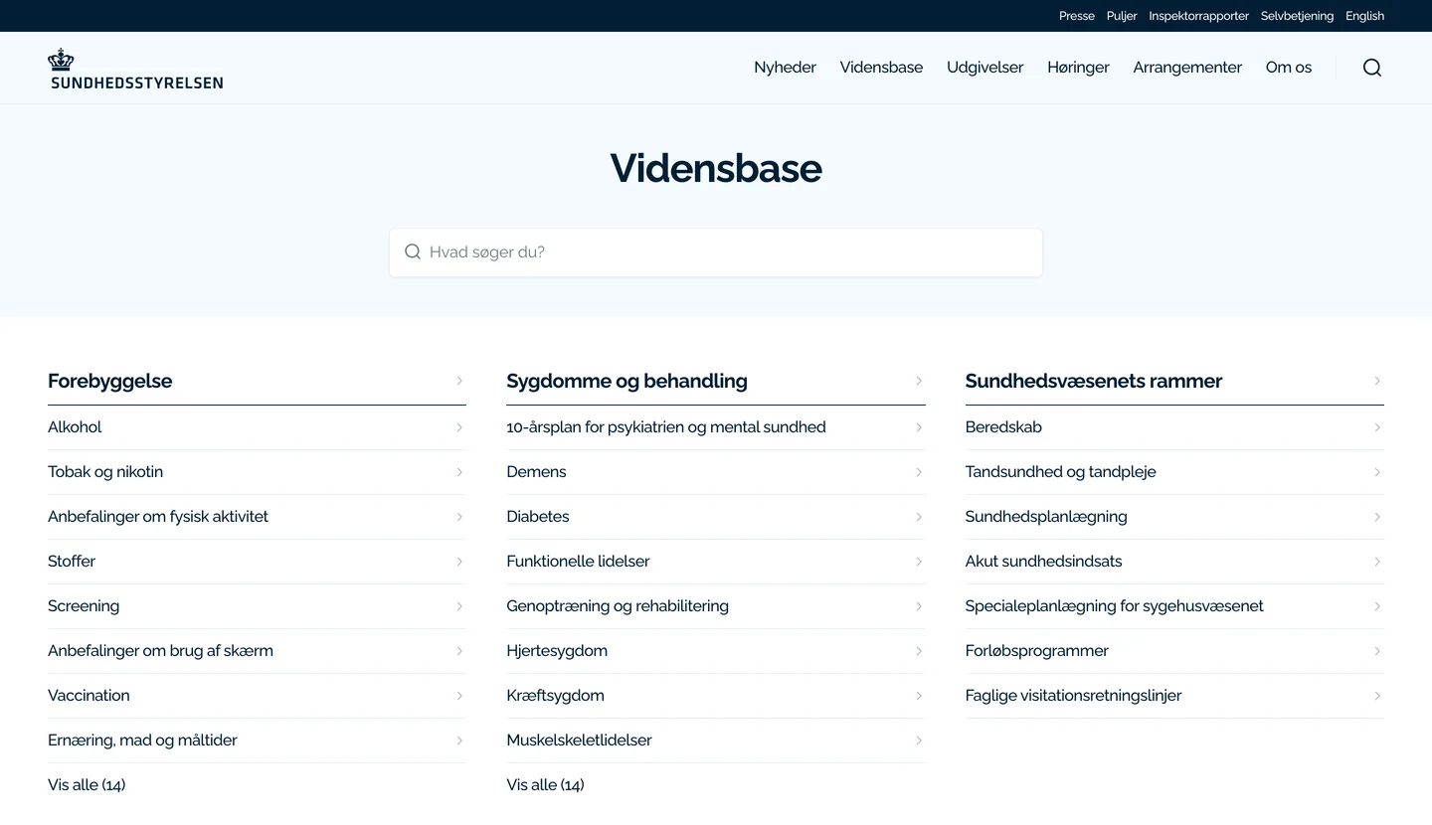Click chevron next to Sygdomme og behandling heading
Image resolution: width=1432 pixels, height=825 pixels.
919,381
